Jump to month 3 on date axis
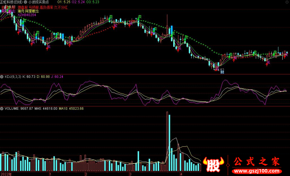 click(x=130, y=174)
